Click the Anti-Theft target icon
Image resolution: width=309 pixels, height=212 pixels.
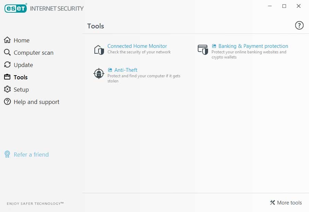click(99, 74)
